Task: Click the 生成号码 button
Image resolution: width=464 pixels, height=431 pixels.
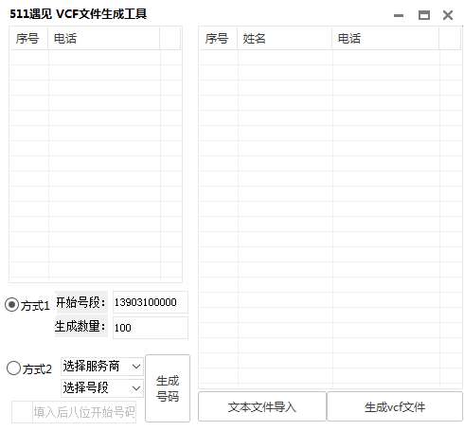Action: (168, 388)
